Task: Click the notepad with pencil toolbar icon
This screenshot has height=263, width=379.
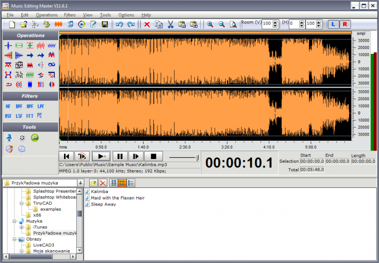Action: pos(93,24)
